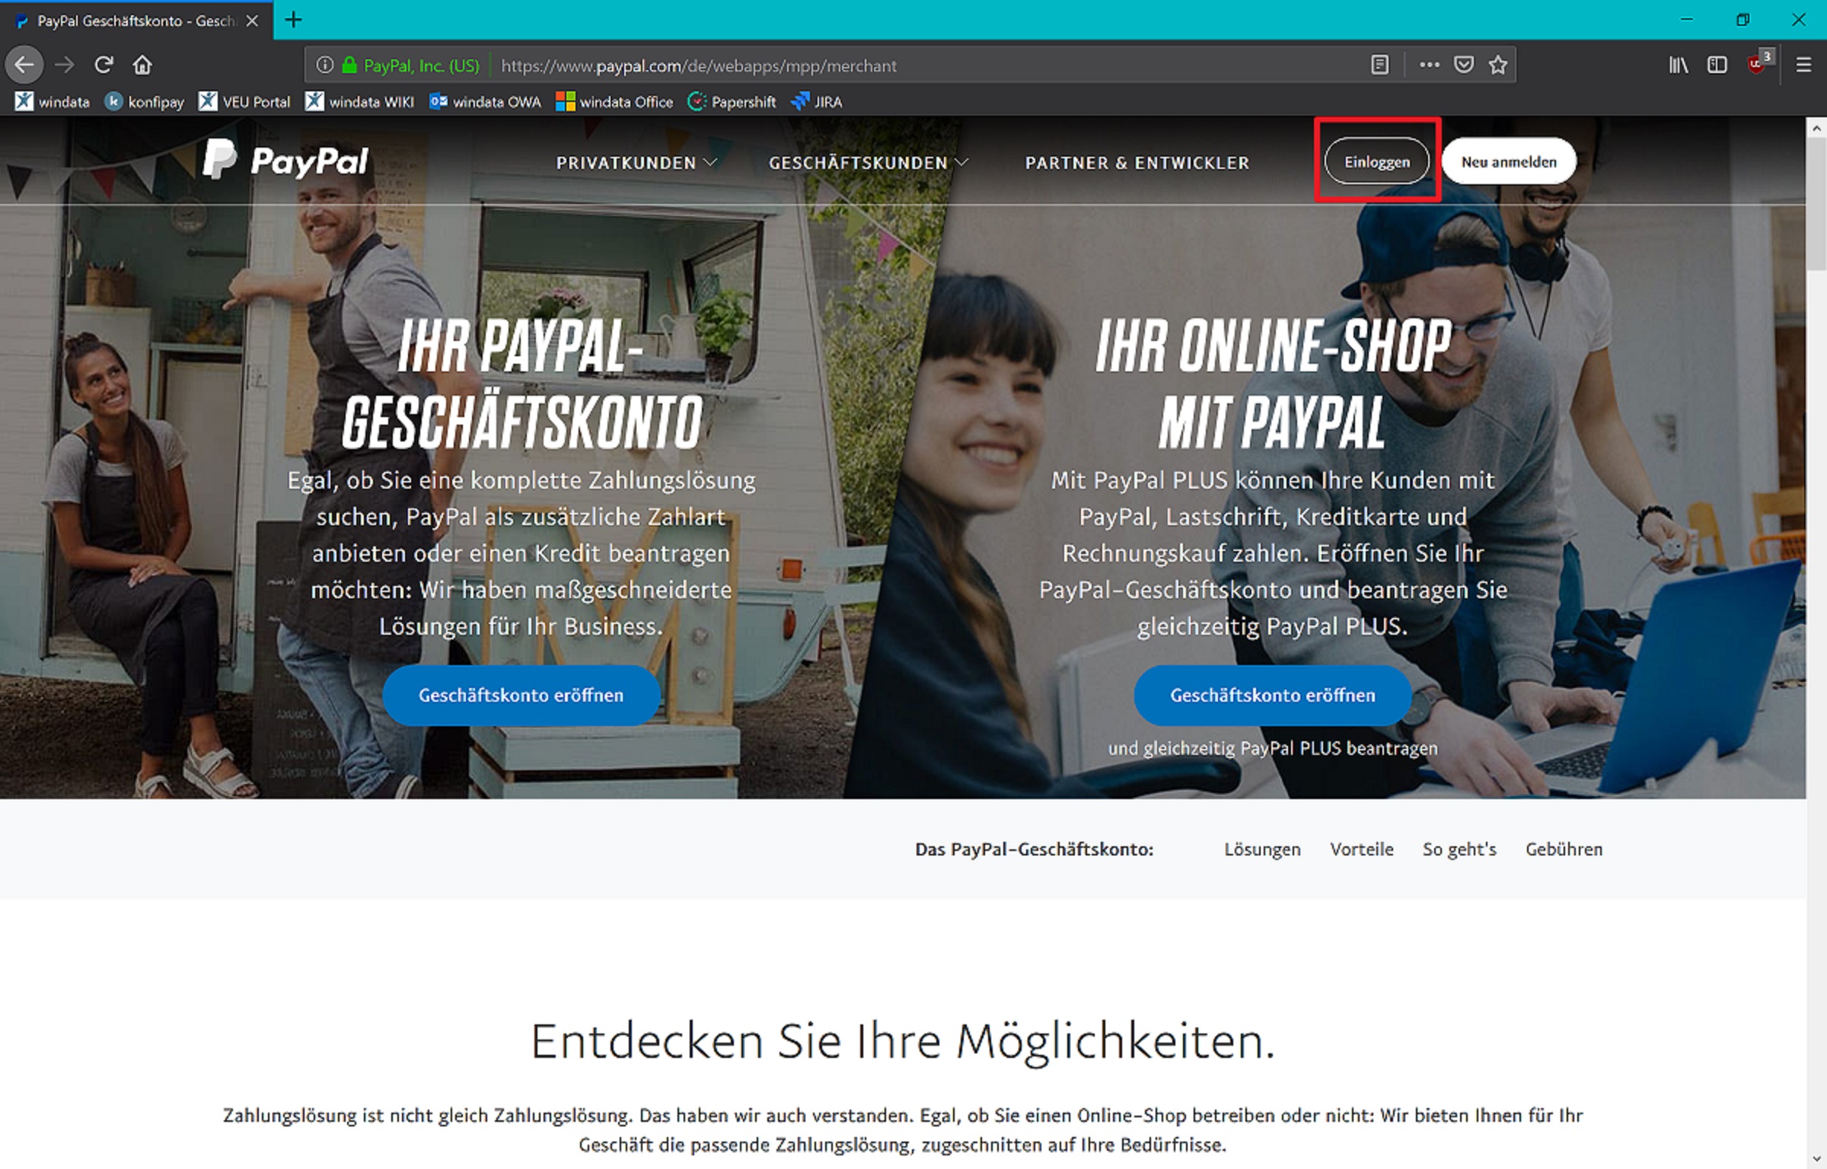Reload the PayPal page

104,65
